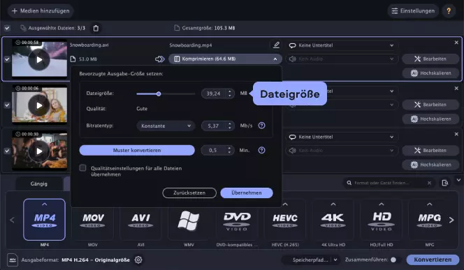
Task: Click Hochskalieren for the second video
Action: [x=430, y=119]
